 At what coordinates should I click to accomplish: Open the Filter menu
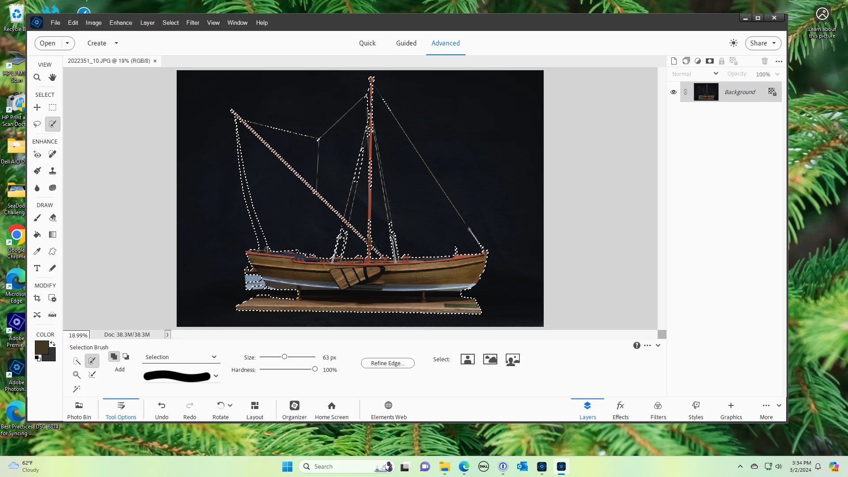[x=193, y=23]
